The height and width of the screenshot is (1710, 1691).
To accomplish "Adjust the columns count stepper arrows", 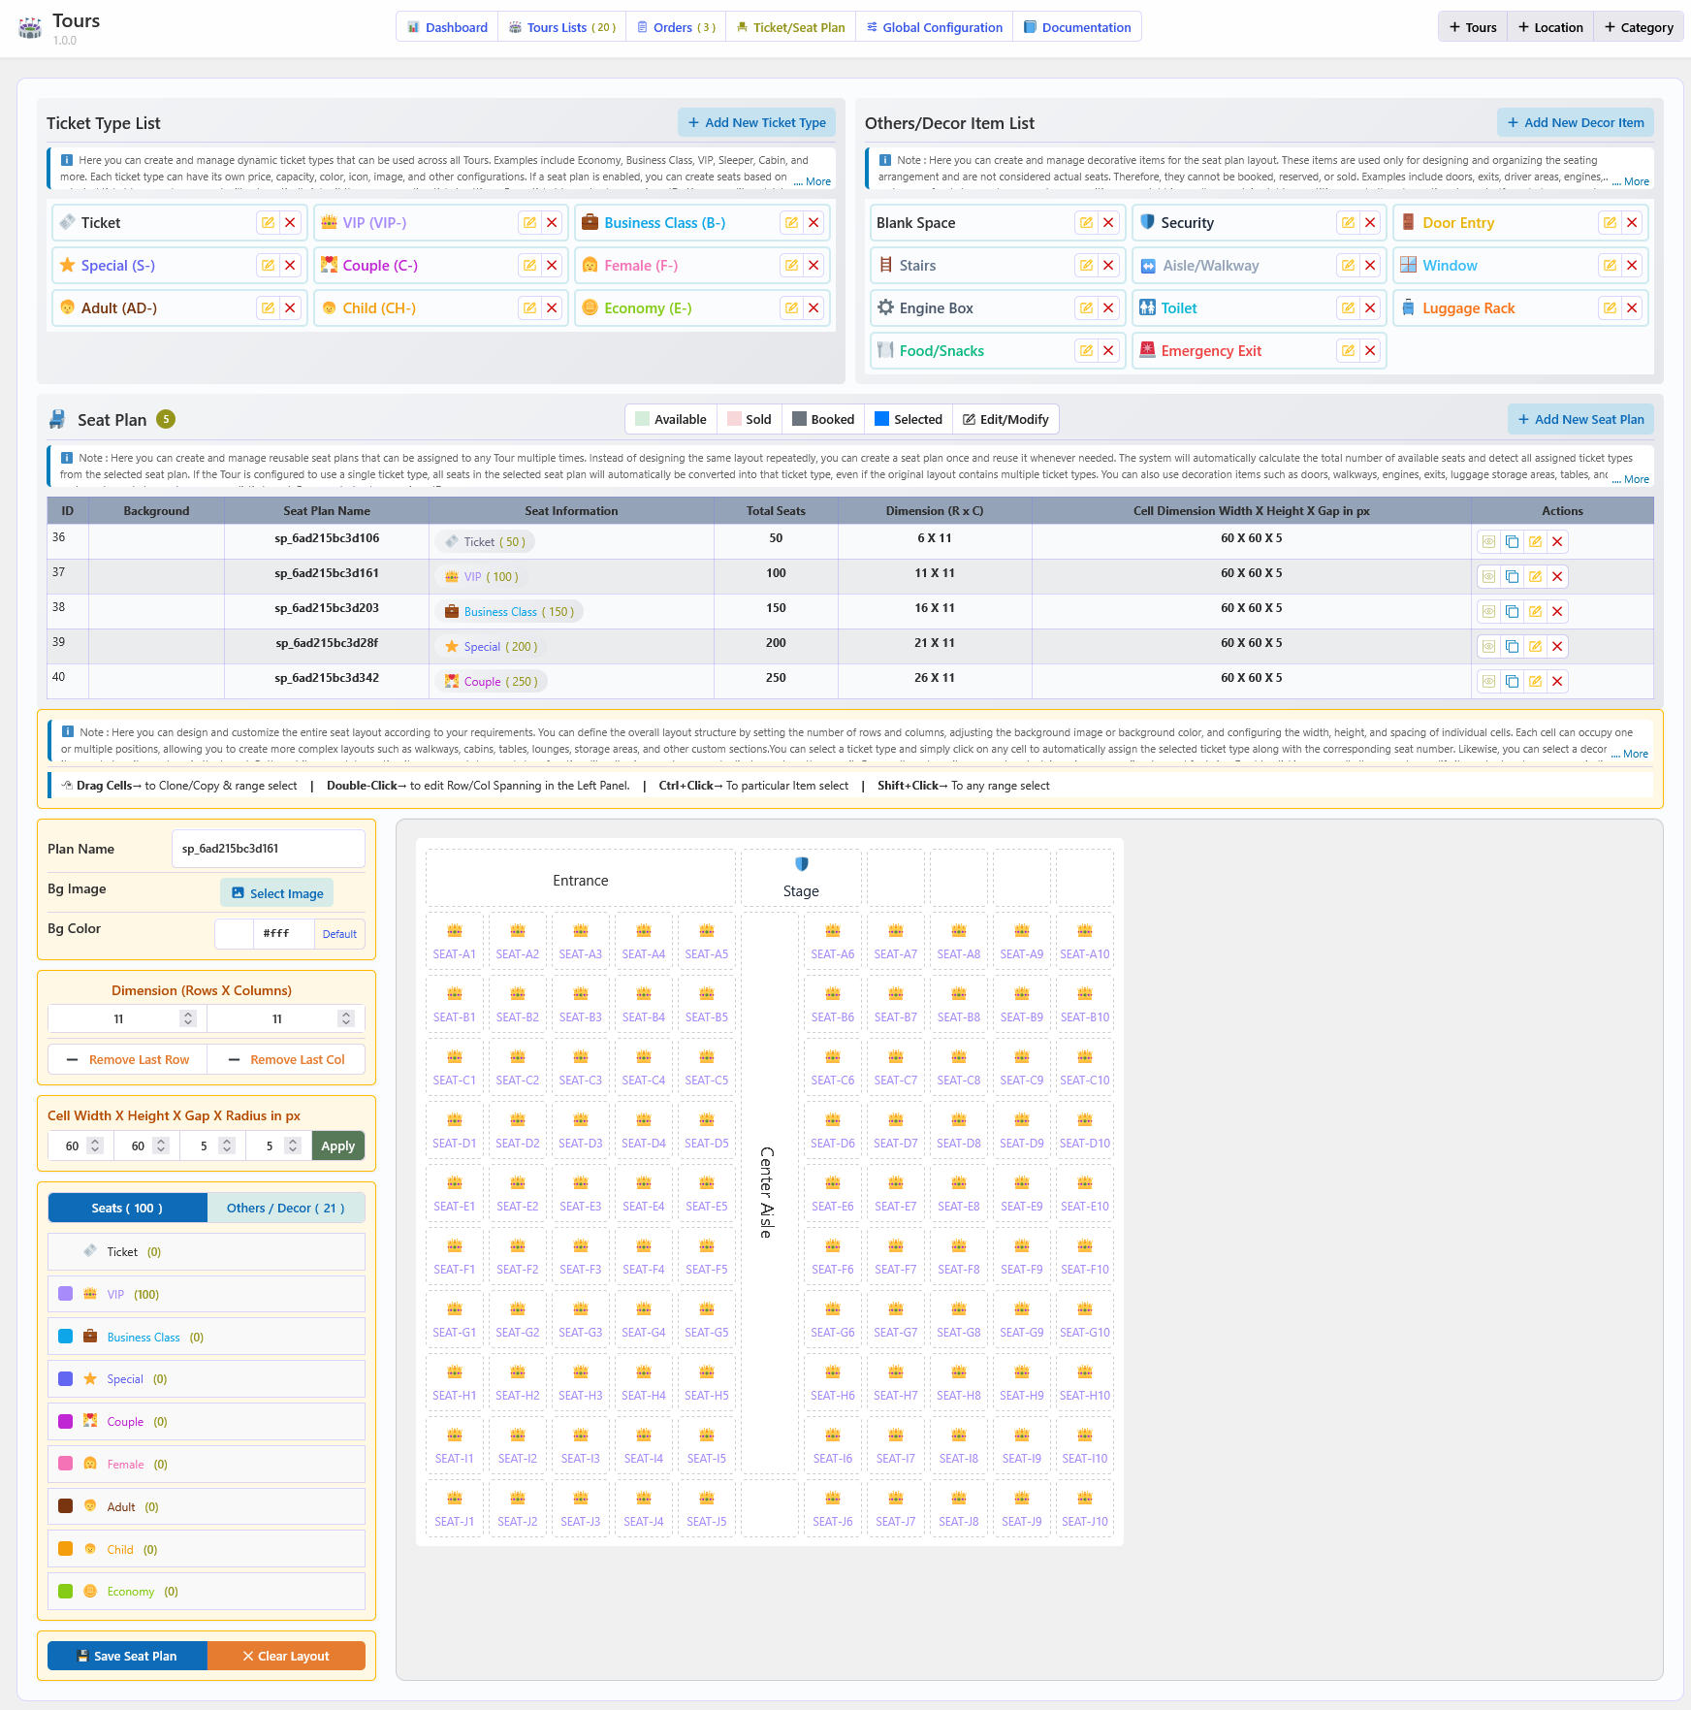I will [346, 1018].
